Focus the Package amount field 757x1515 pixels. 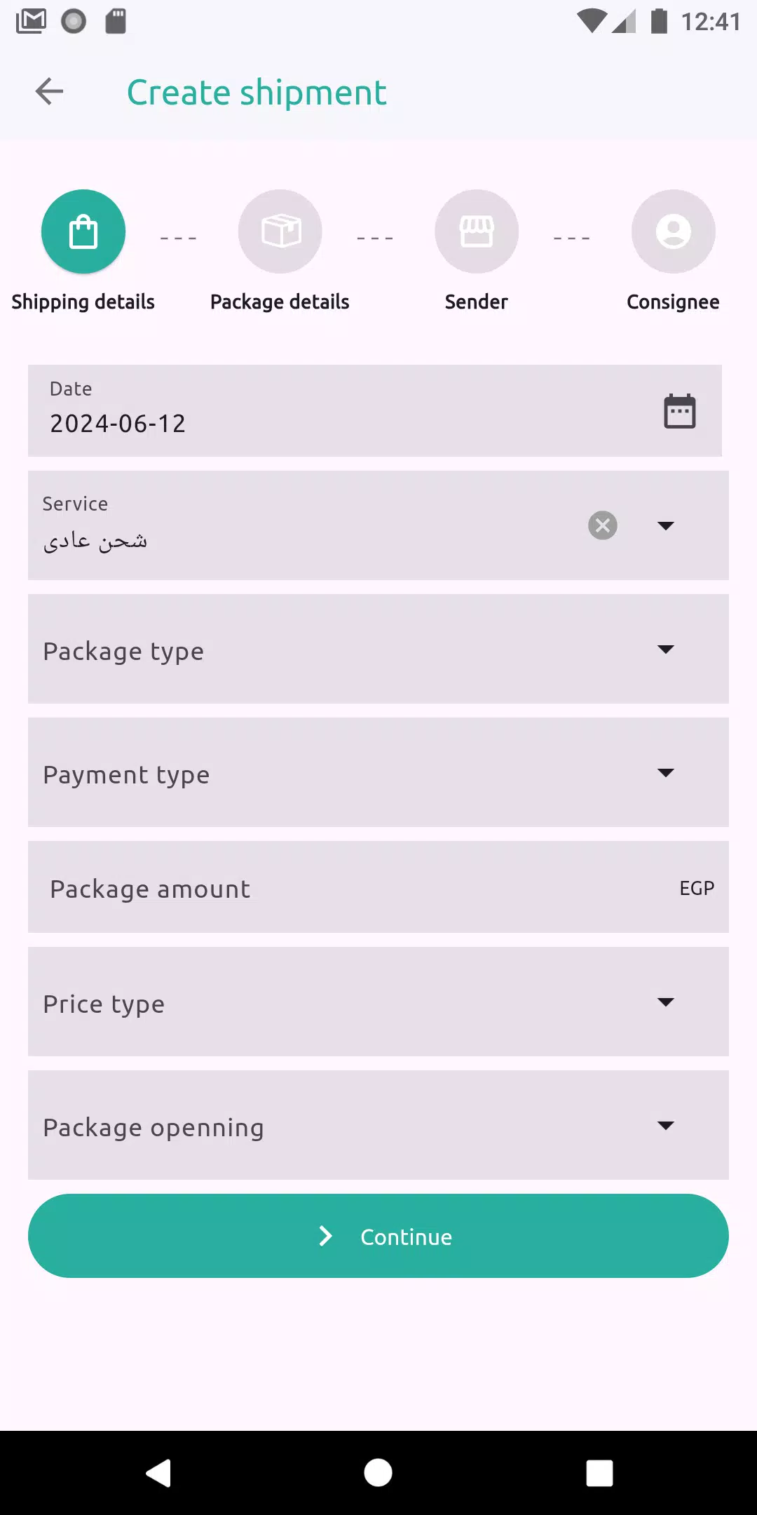378,887
